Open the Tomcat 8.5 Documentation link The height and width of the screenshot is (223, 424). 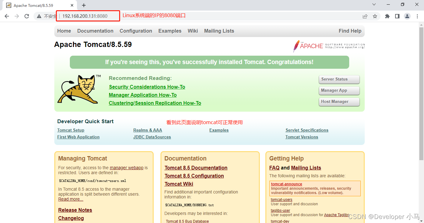click(x=196, y=168)
